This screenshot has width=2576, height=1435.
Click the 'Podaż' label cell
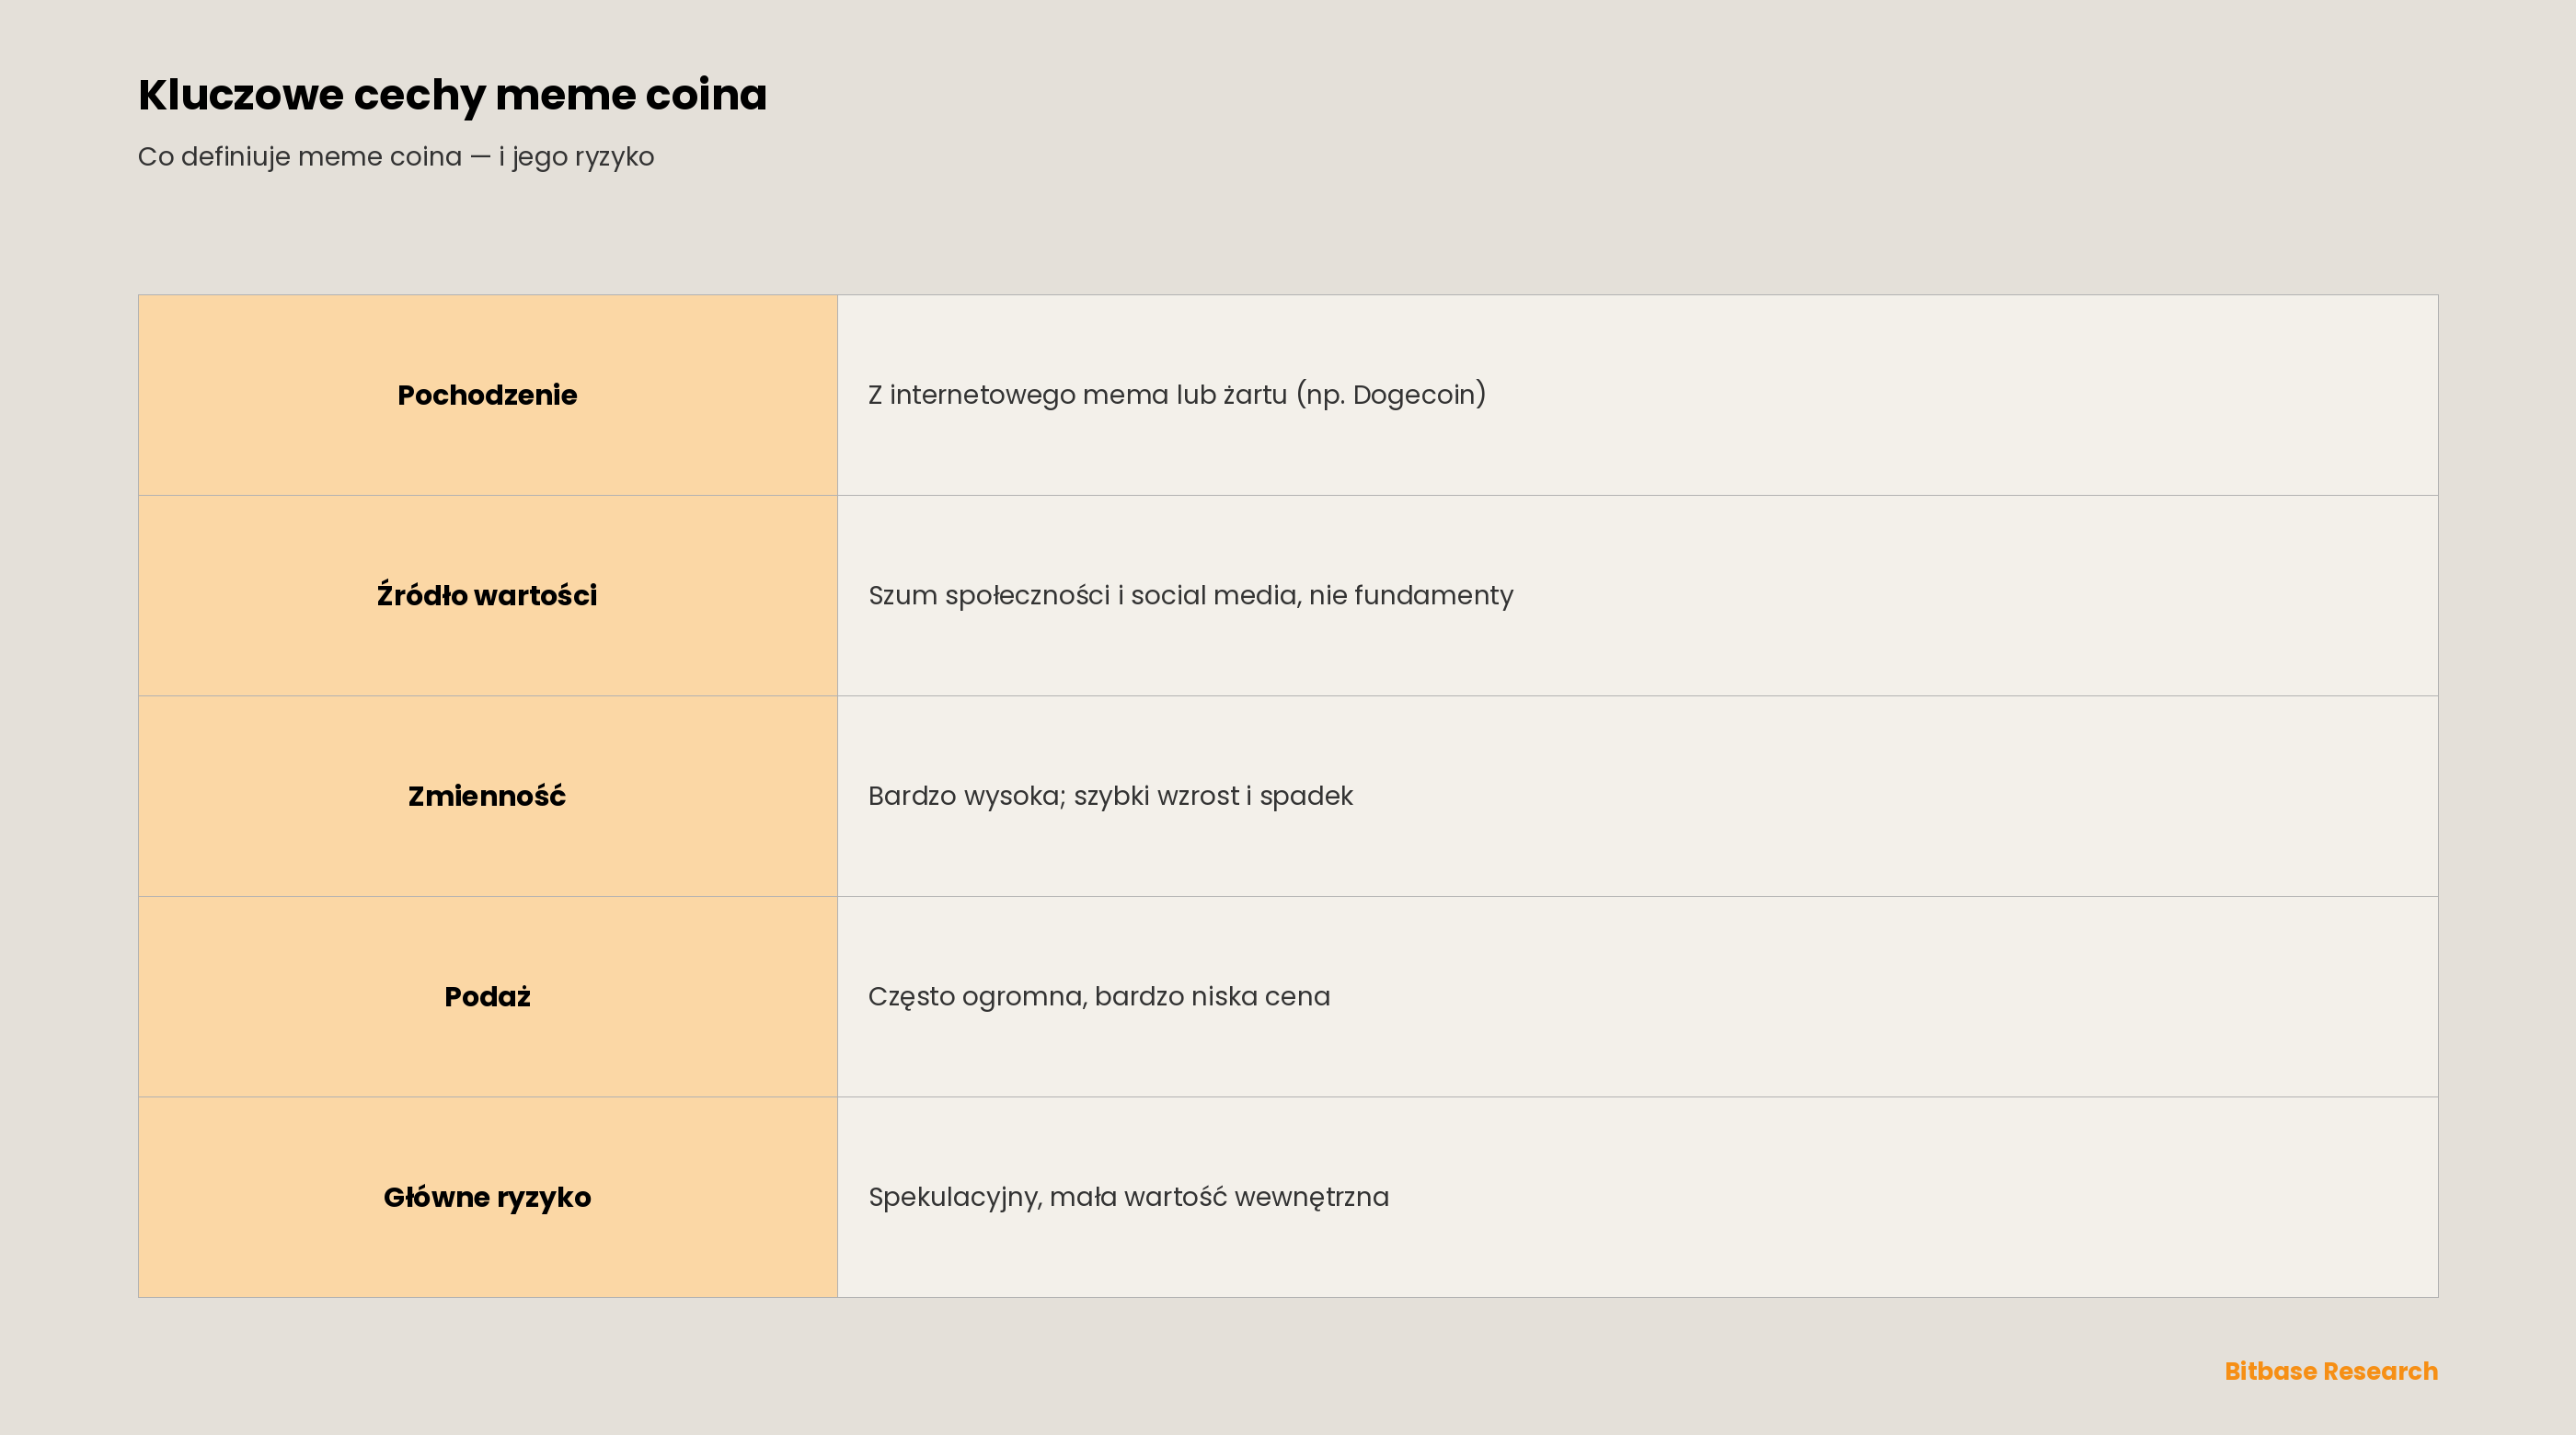tap(488, 997)
